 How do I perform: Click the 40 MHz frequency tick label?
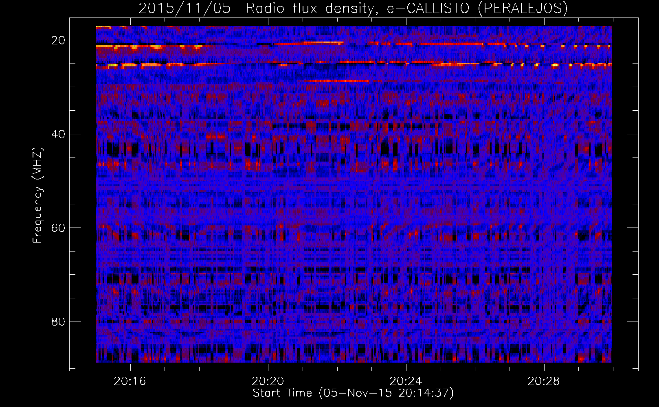[59, 134]
